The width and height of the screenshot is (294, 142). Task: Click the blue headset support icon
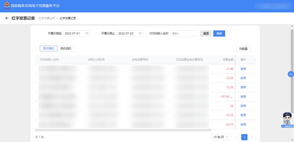pyautogui.click(x=291, y=74)
